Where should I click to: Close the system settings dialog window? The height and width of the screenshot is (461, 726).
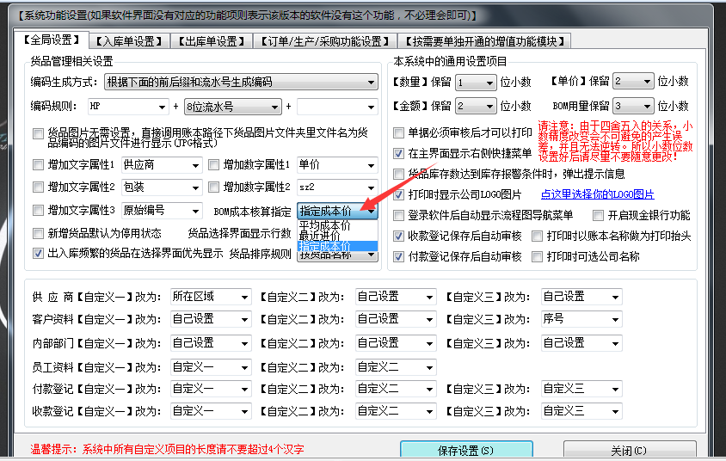coord(629,451)
